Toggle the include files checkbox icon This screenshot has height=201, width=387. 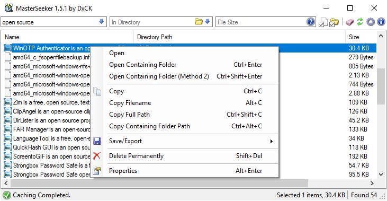[x=323, y=22]
